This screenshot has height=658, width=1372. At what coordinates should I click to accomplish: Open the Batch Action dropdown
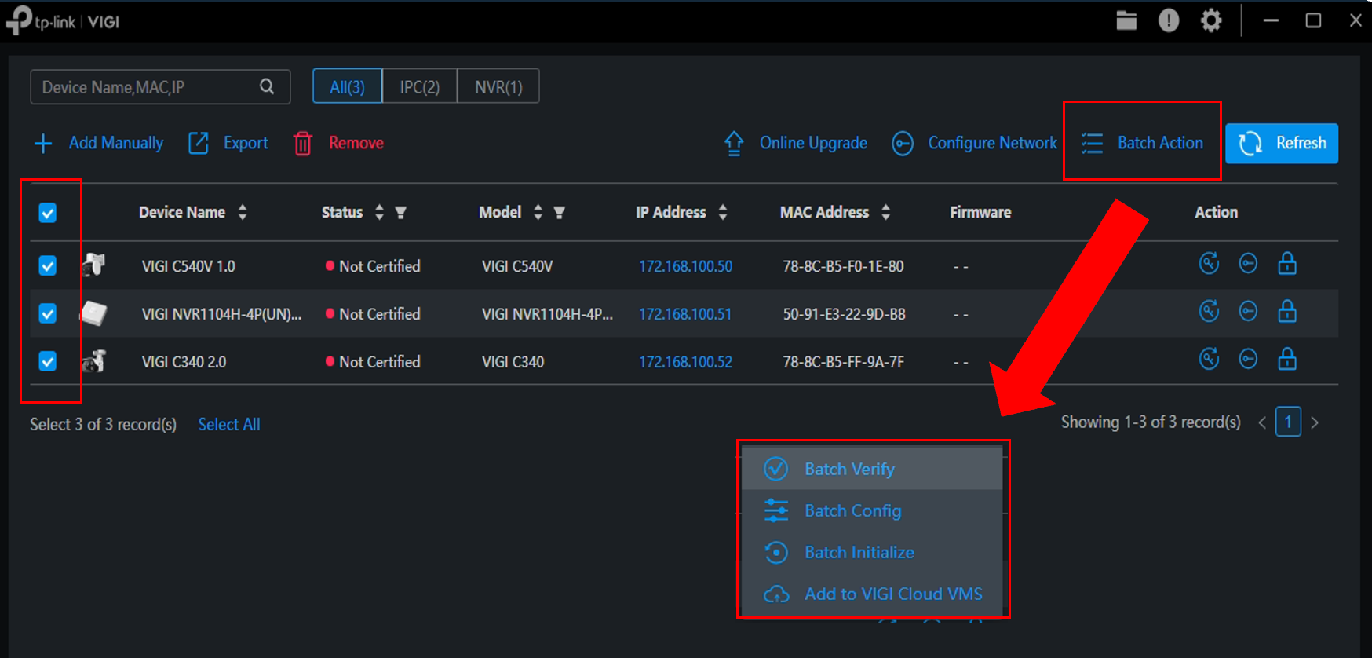click(x=1142, y=143)
